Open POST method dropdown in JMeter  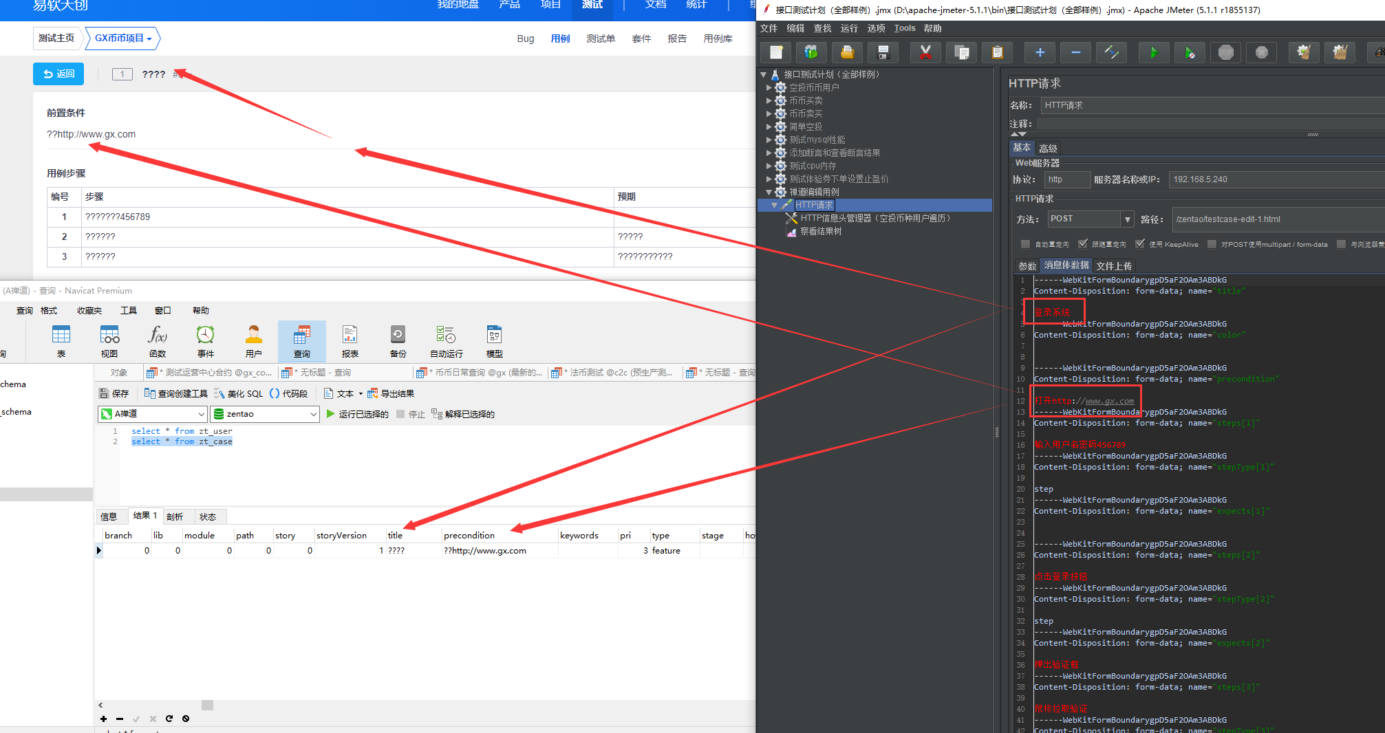click(1127, 219)
